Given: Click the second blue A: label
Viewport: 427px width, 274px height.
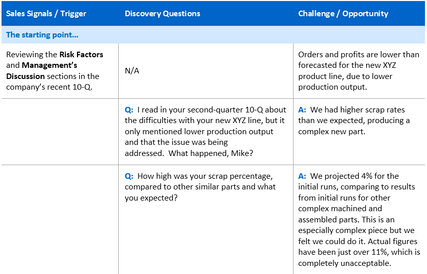Looking at the screenshot, I should pyautogui.click(x=302, y=176).
